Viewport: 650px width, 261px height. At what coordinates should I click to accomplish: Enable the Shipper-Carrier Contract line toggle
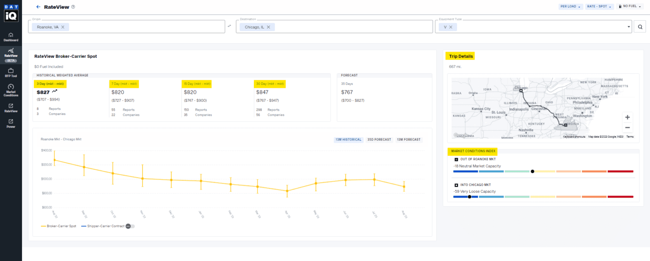point(130,226)
